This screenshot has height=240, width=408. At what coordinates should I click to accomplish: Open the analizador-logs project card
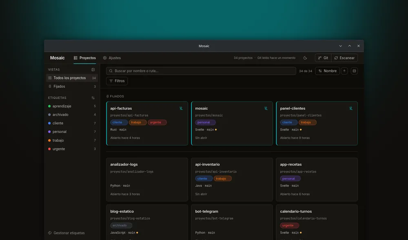point(147,179)
